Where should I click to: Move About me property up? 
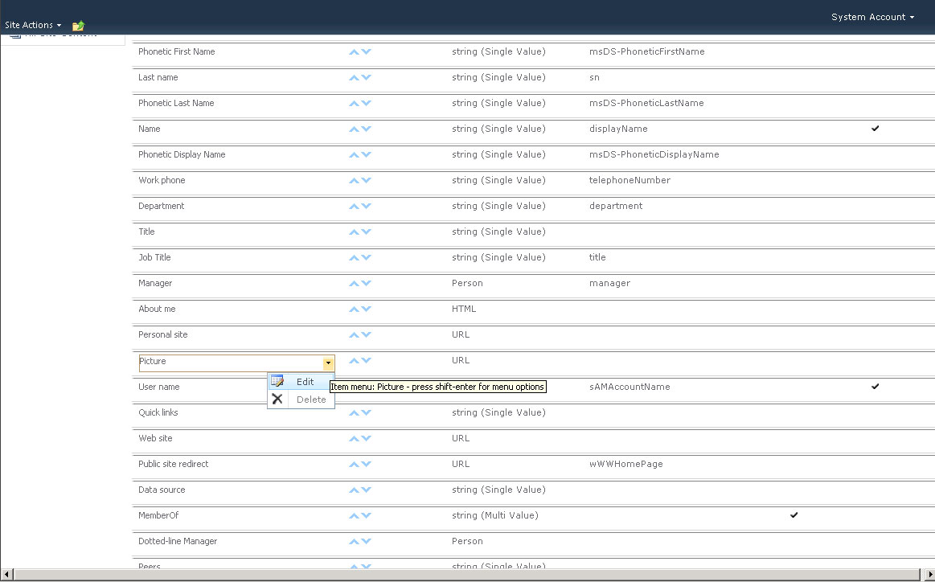(354, 309)
